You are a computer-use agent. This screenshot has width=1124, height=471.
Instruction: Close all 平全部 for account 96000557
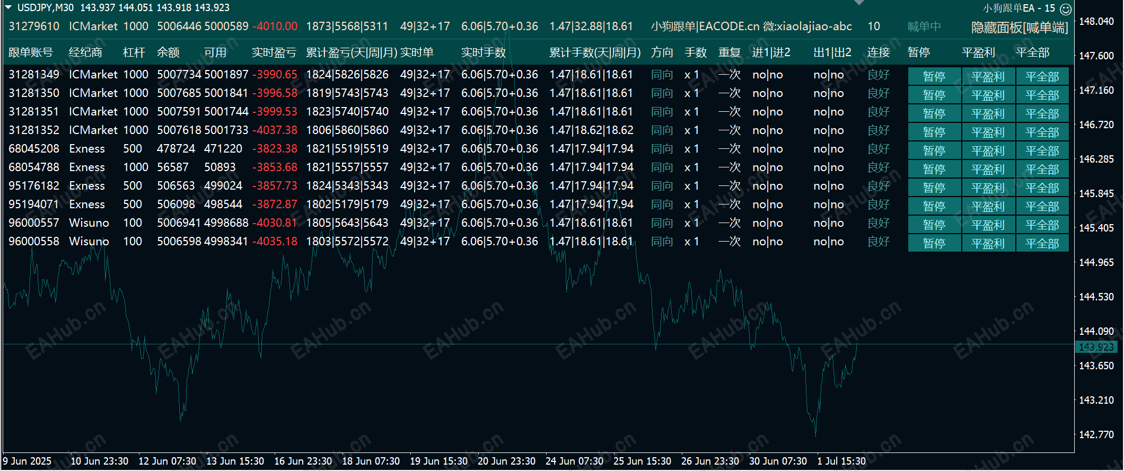[x=1042, y=225]
